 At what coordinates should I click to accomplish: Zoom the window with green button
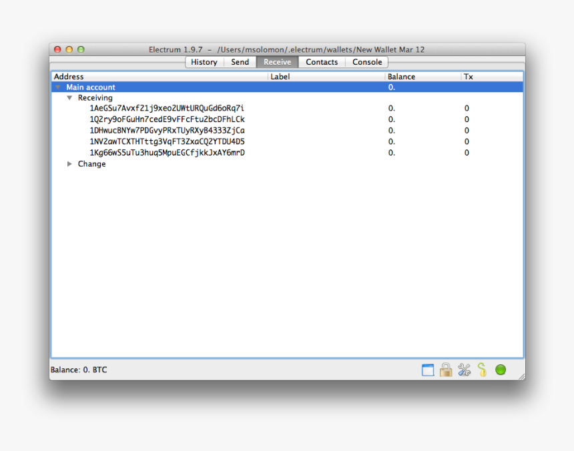[81, 49]
